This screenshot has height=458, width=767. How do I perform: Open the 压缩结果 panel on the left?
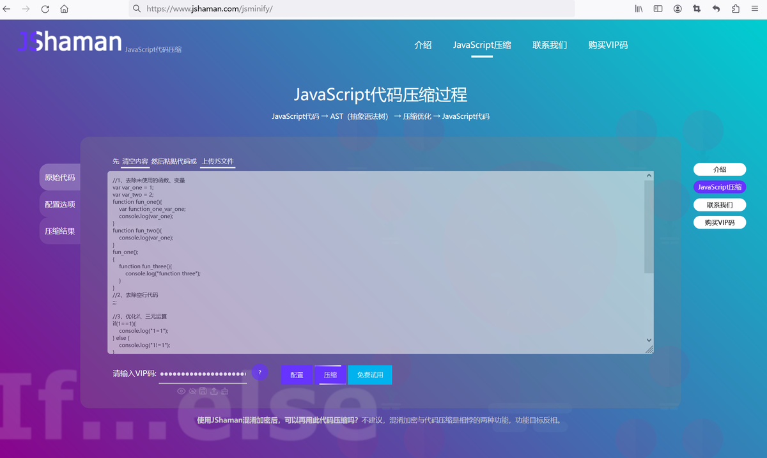coord(59,231)
